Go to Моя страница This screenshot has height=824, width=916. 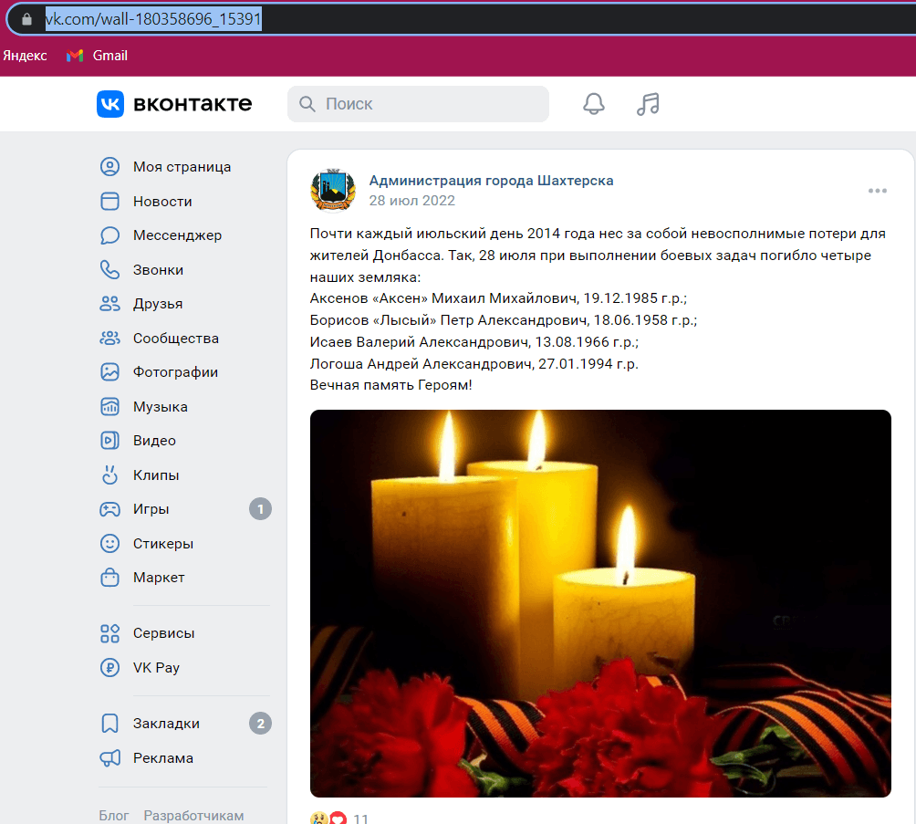point(182,167)
